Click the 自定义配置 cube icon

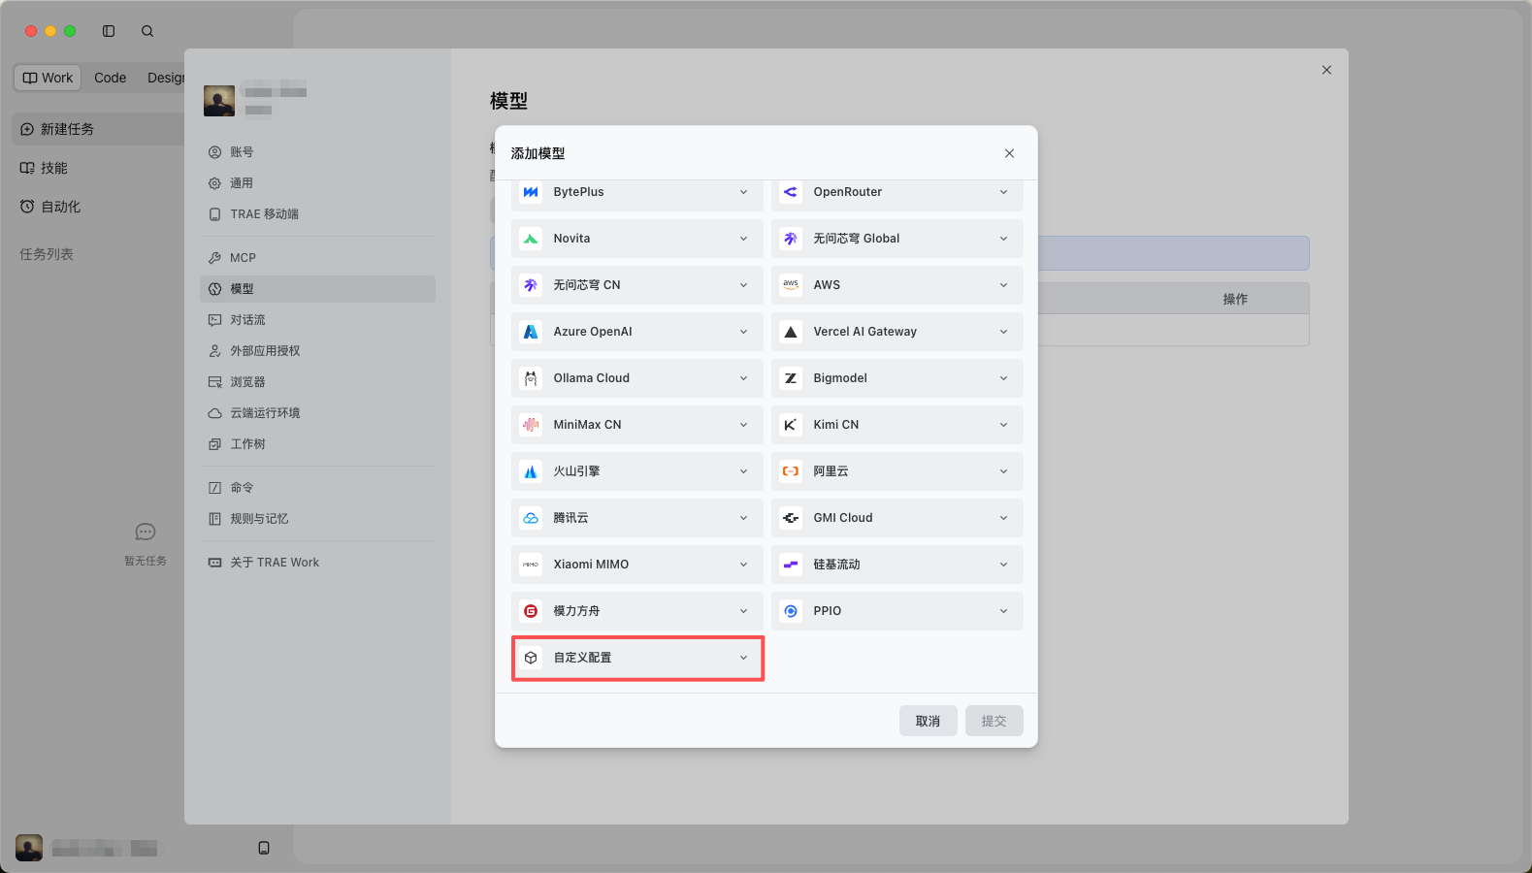coord(531,658)
